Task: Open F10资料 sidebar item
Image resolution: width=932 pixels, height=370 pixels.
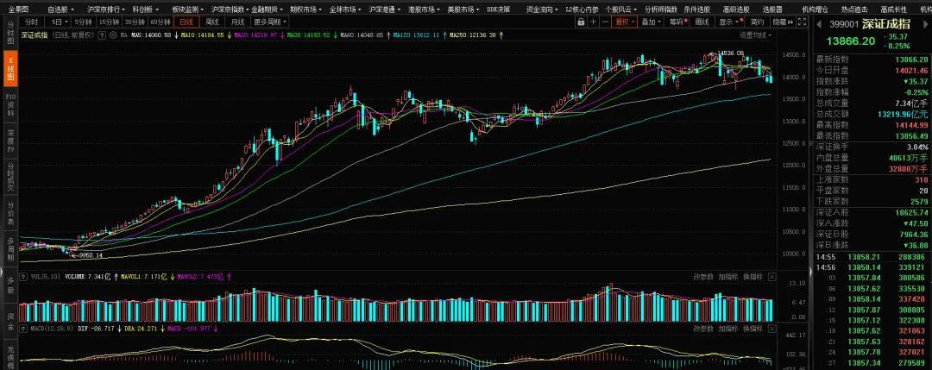Action: click(10, 104)
